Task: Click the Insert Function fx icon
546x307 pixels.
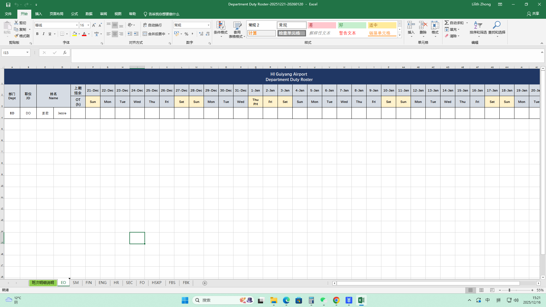Action: (65, 53)
